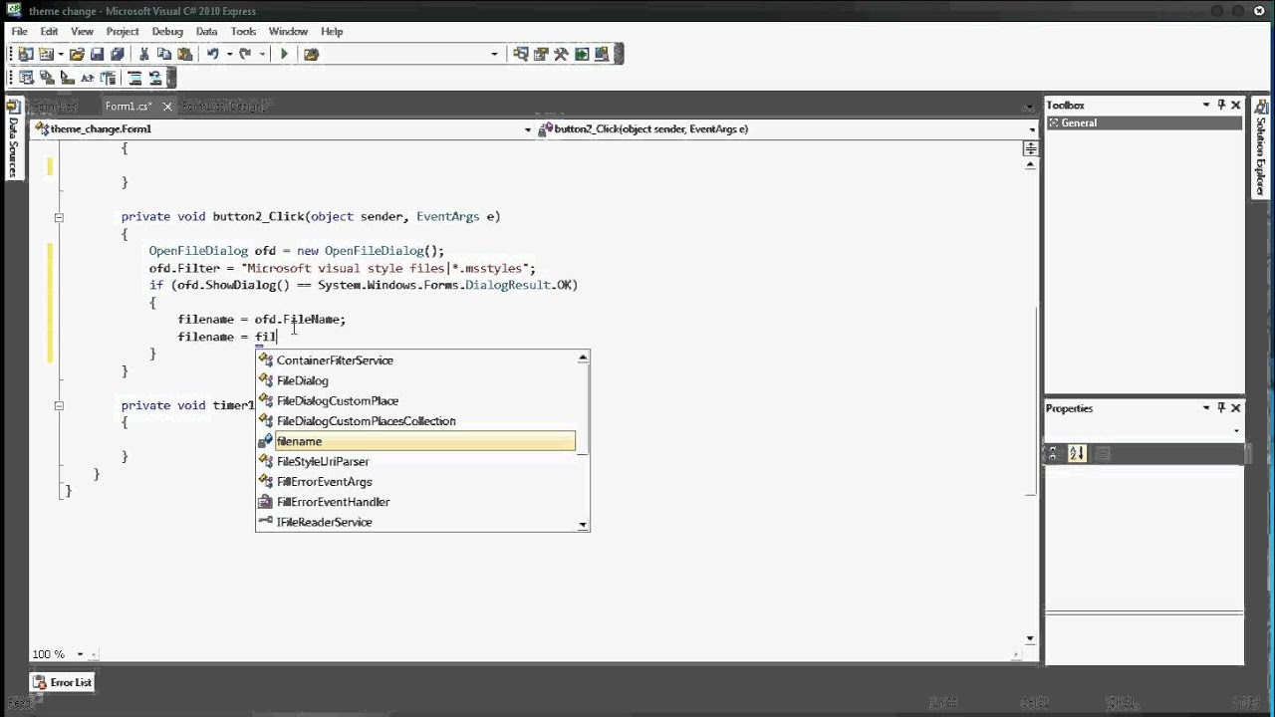
Task: Click the Redo arrow icon
Action: point(246,55)
